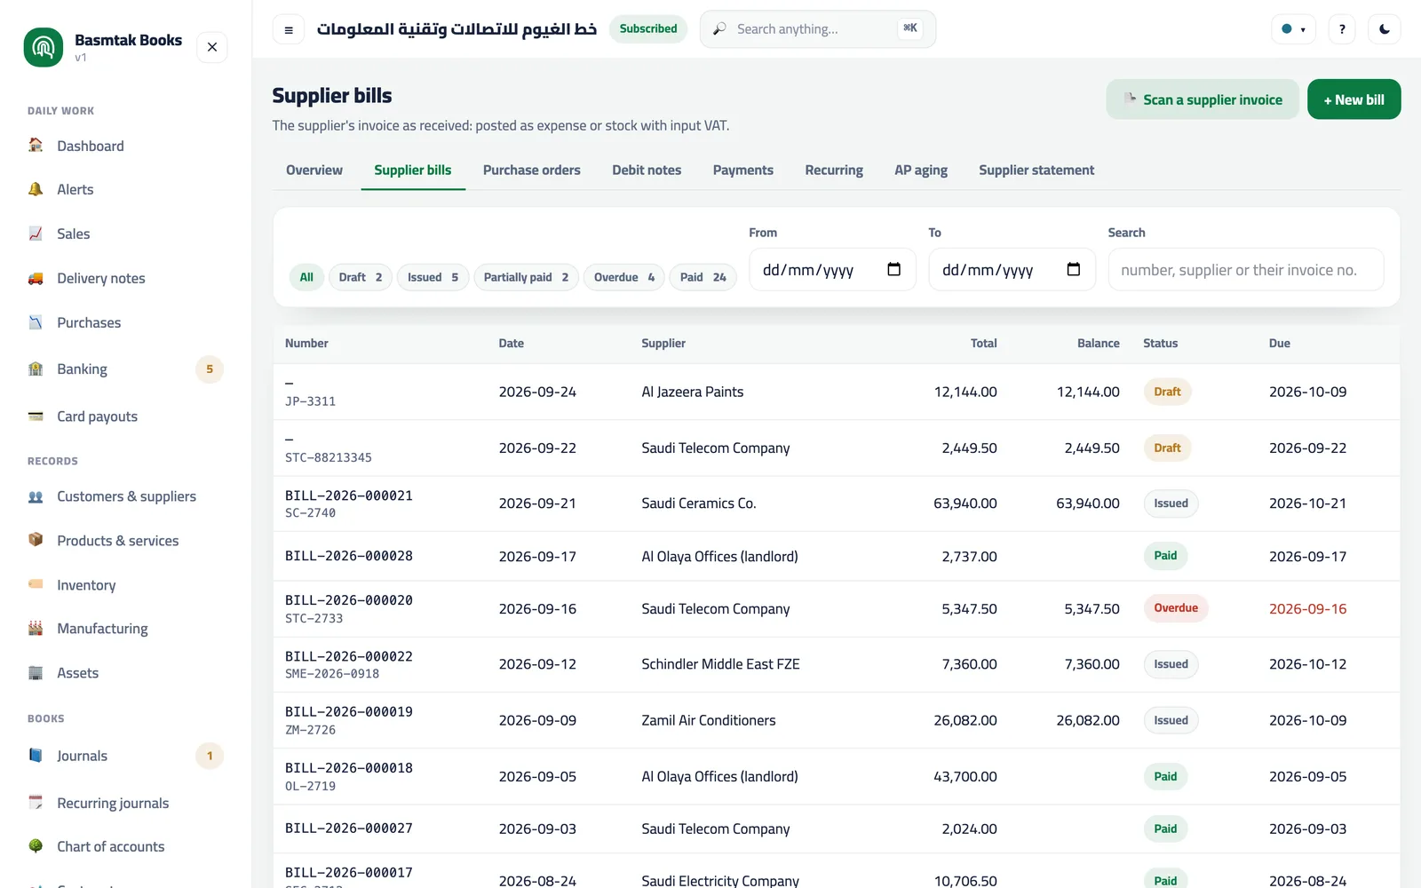Viewport: 1421px width, 888px height.
Task: Click the Chart of accounts tree icon
Action: click(36, 846)
